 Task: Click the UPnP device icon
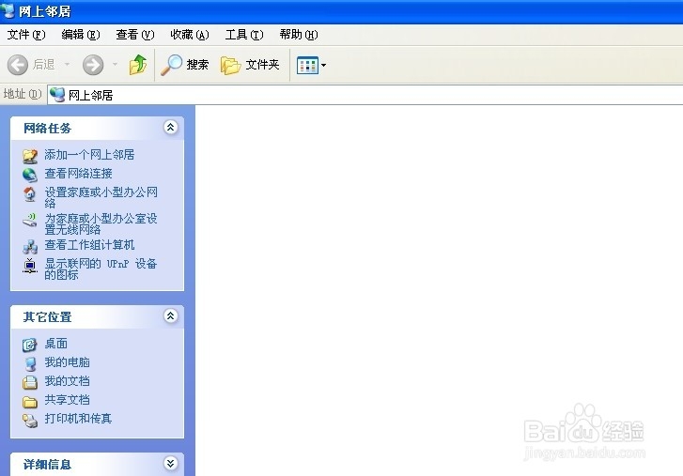coord(30,266)
